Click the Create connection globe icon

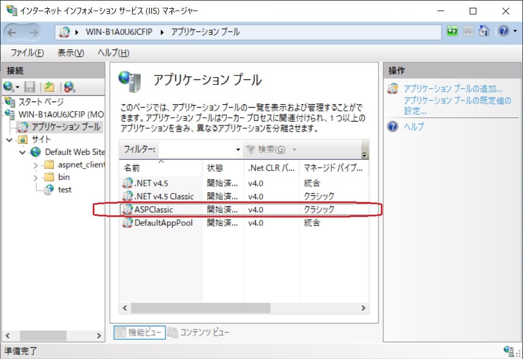8,87
